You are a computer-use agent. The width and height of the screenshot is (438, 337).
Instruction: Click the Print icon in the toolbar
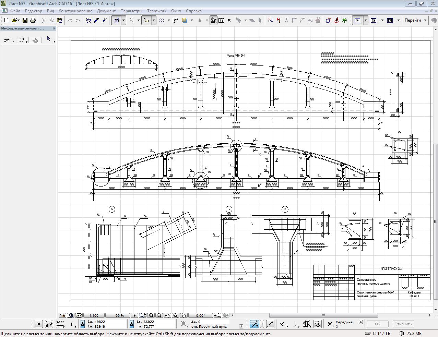click(x=33, y=21)
